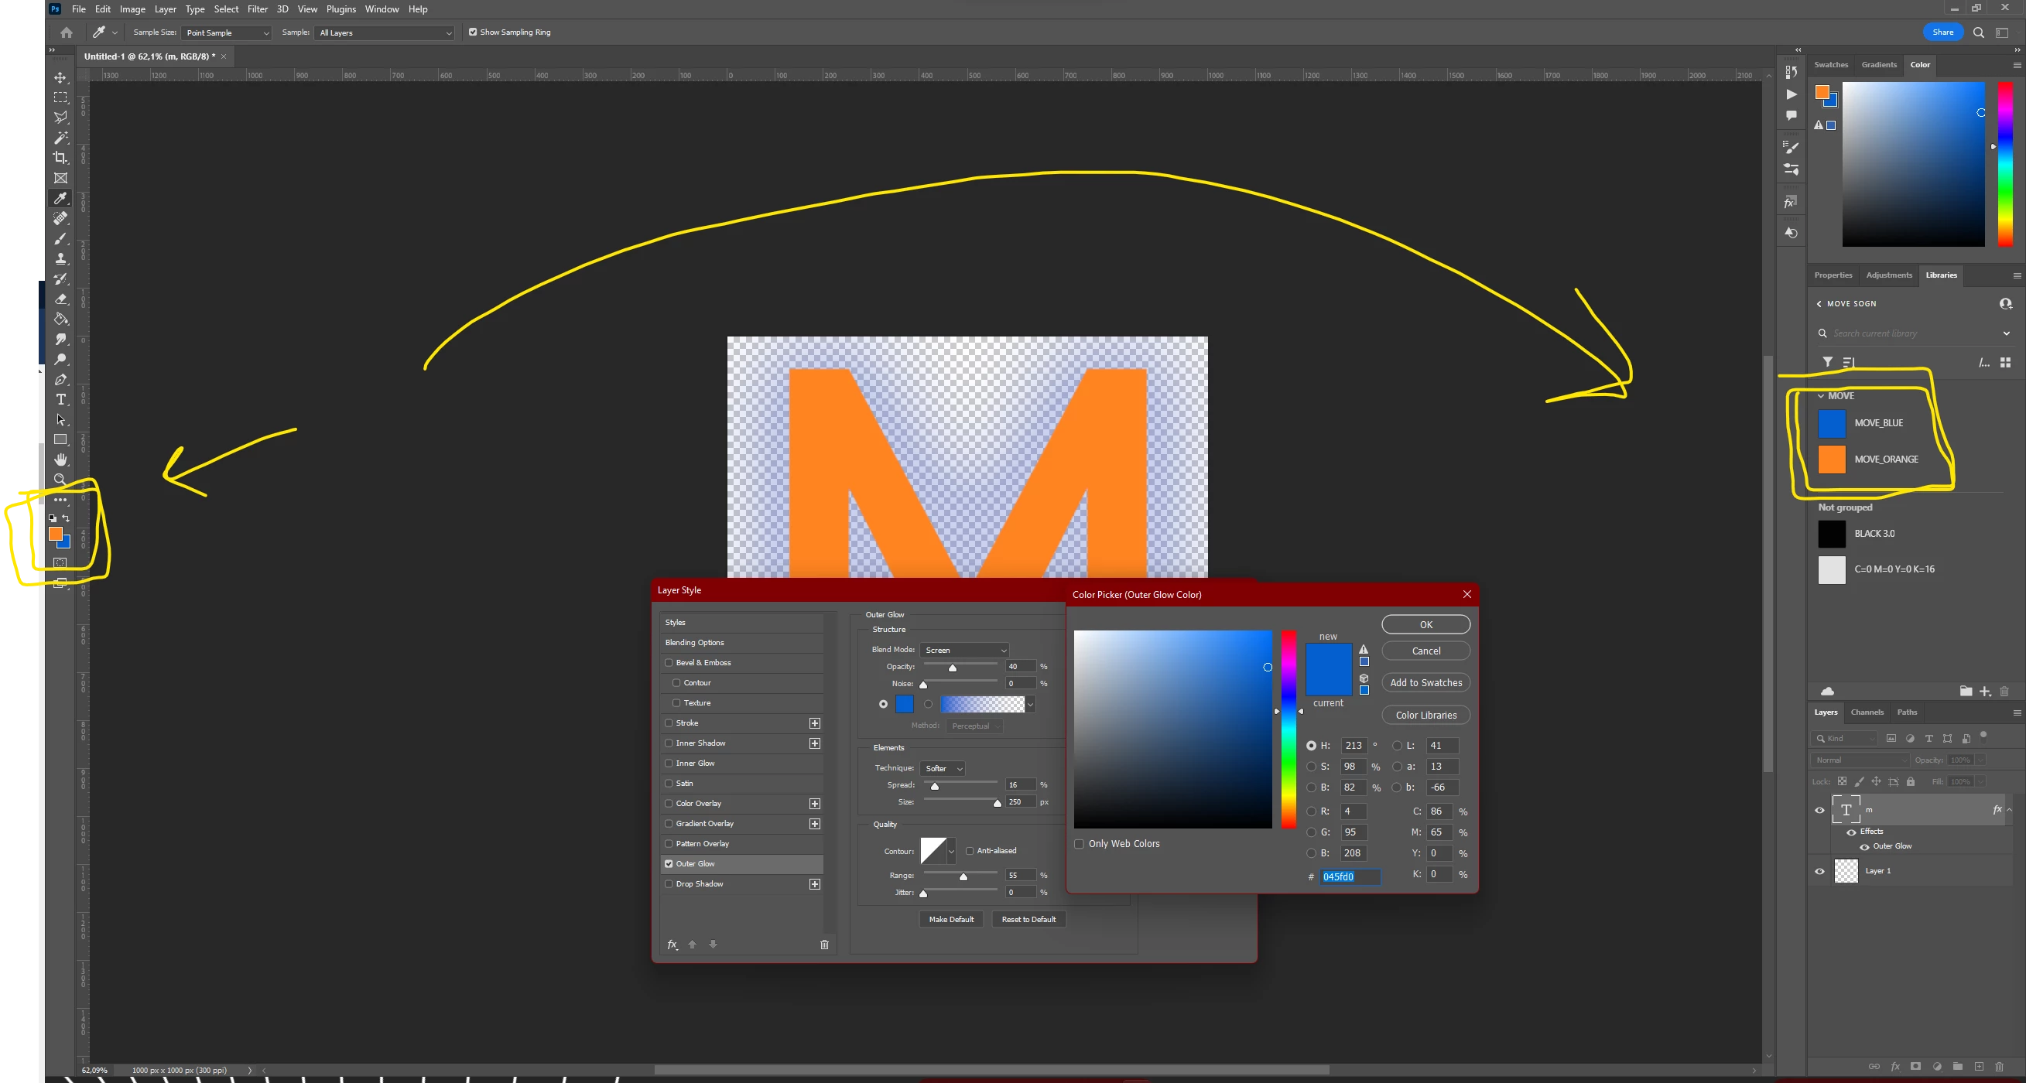Viewport: 2026px width, 1083px height.
Task: Select the Zoom tool
Action: coord(60,480)
